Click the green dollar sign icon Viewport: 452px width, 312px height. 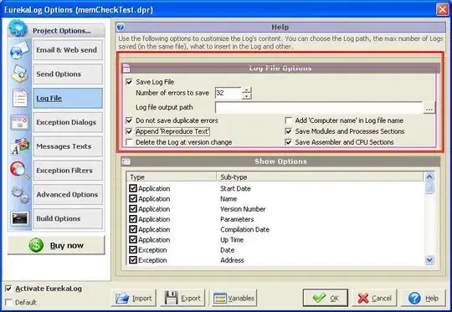pos(36,245)
